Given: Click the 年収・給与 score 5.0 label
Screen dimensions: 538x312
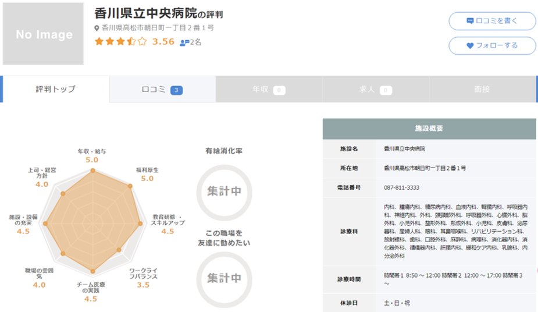Looking at the screenshot, I should point(92,160).
